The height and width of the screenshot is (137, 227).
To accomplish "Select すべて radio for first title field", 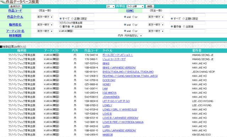I will pos(61,19).
